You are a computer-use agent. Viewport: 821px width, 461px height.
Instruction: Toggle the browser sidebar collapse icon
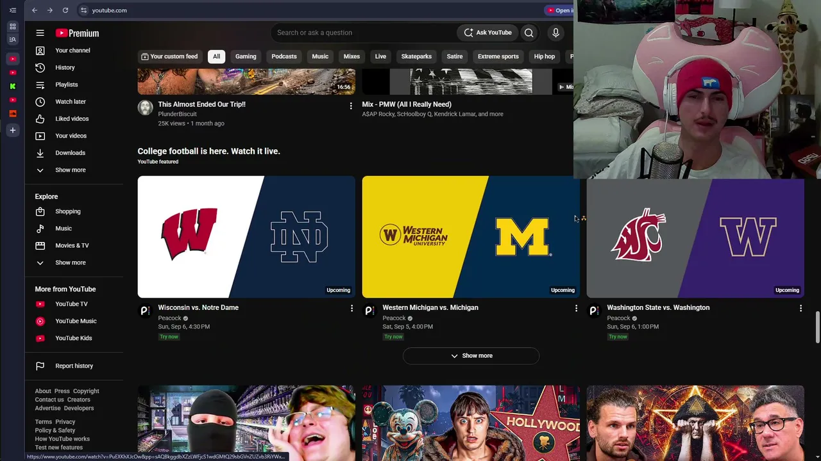coord(13,10)
